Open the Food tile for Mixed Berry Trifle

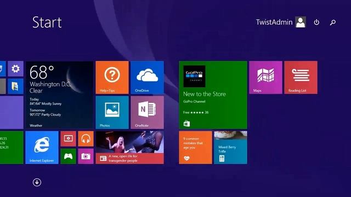pos(230,148)
